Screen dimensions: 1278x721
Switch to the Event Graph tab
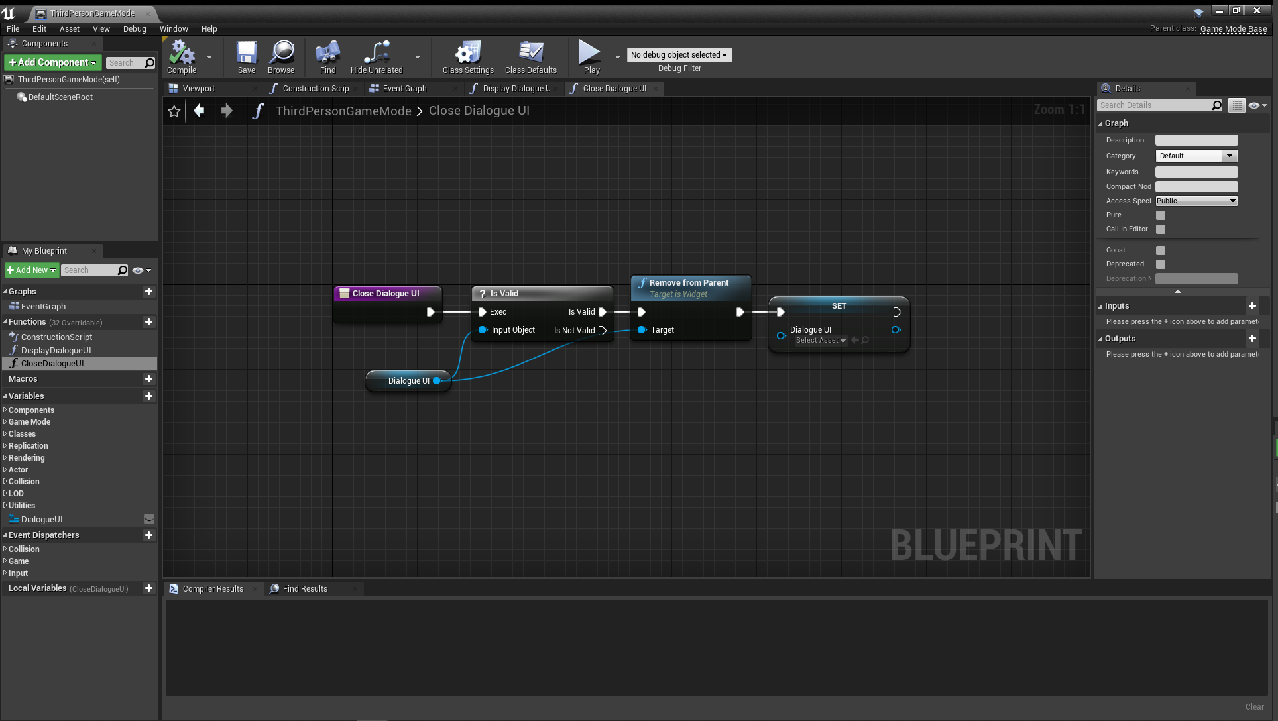[404, 89]
